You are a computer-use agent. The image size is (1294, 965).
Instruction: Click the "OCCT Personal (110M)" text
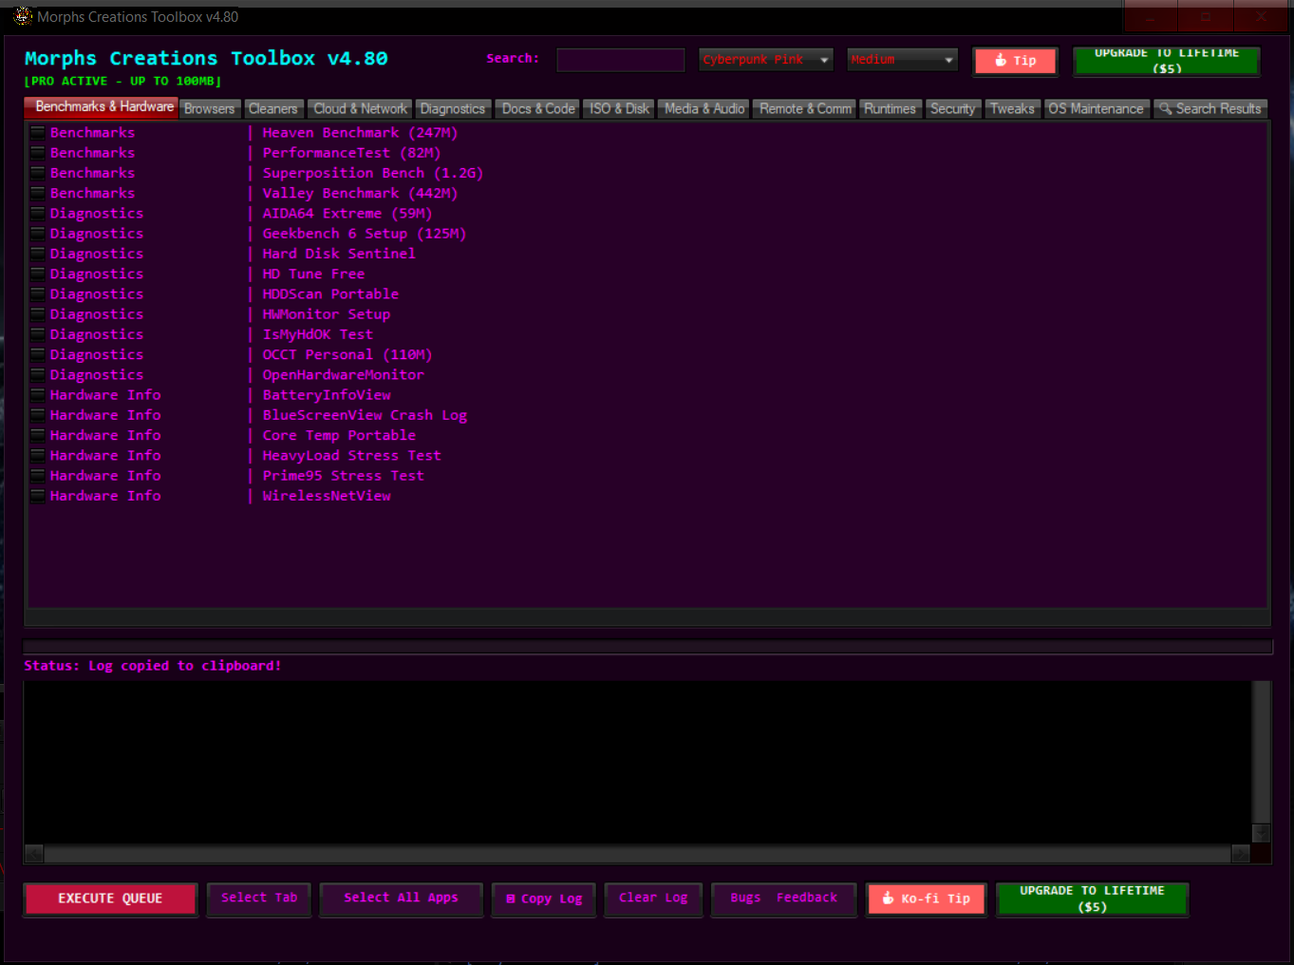click(347, 354)
